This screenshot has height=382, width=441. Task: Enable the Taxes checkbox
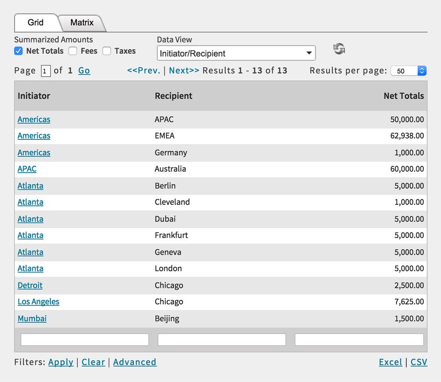pyautogui.click(x=107, y=51)
